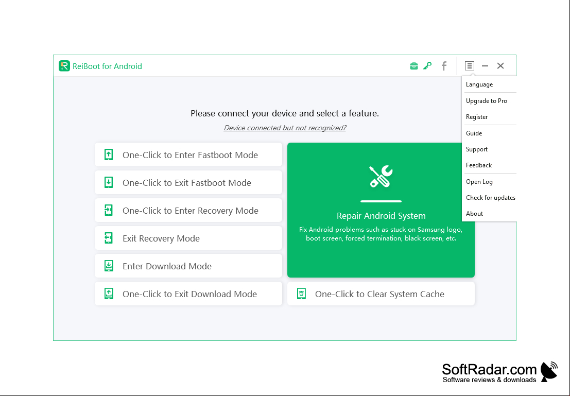Close the ReiBoot window
The width and height of the screenshot is (570, 396).
pyautogui.click(x=500, y=66)
